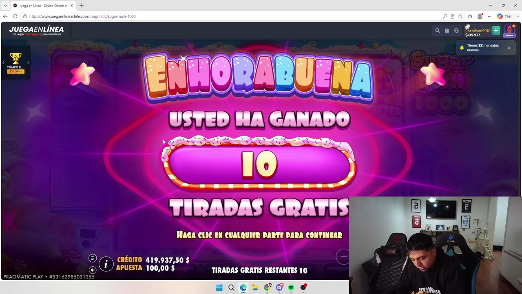Click the Haga clic para continuar prompt
Viewport: 522px width, 294px height.
click(x=259, y=235)
